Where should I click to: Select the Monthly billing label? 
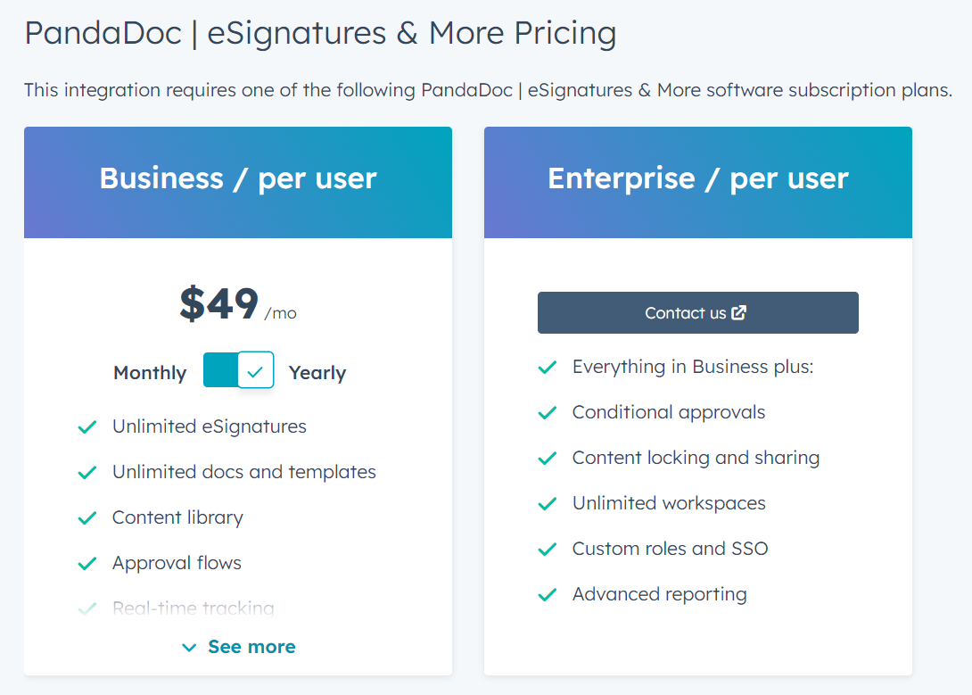point(150,373)
